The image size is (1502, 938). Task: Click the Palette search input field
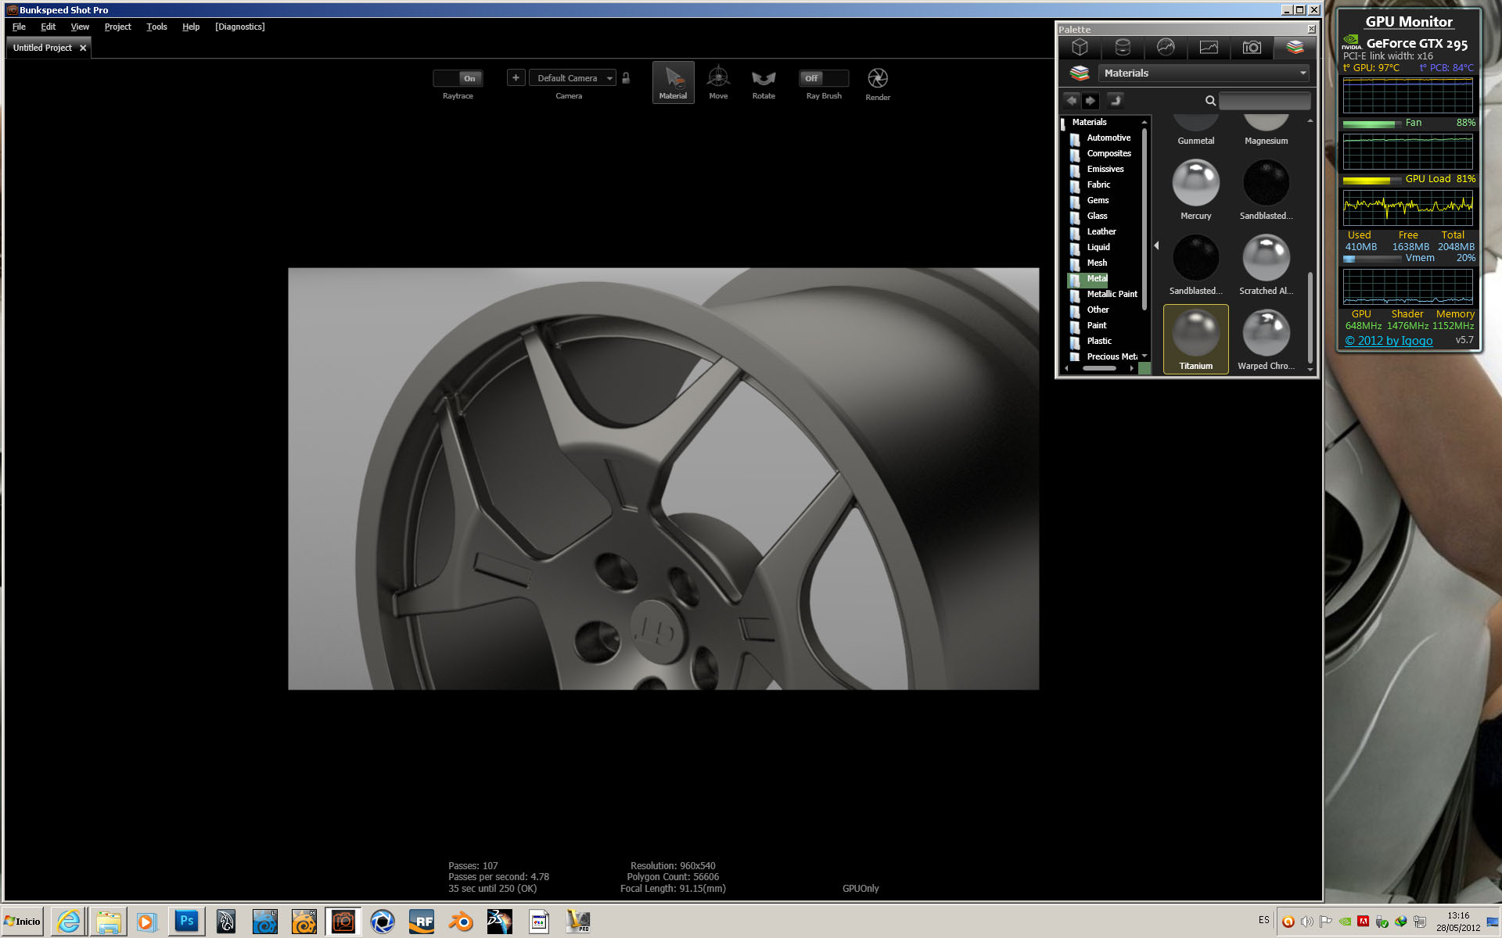[x=1264, y=101]
